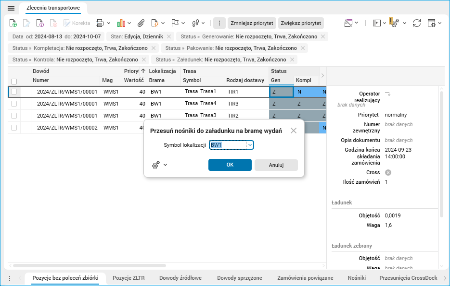This screenshot has height=286, width=450.
Task: Click the flag icon in toolbar
Action: click(175, 23)
